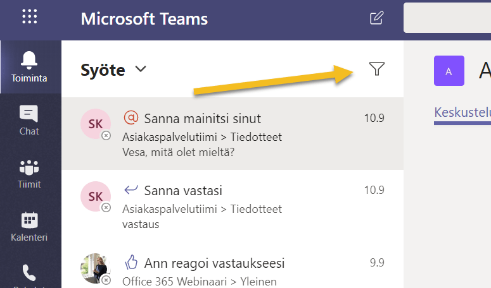Open the feed filter funnel icon
Viewport: 491px width, 288px height.
377,69
